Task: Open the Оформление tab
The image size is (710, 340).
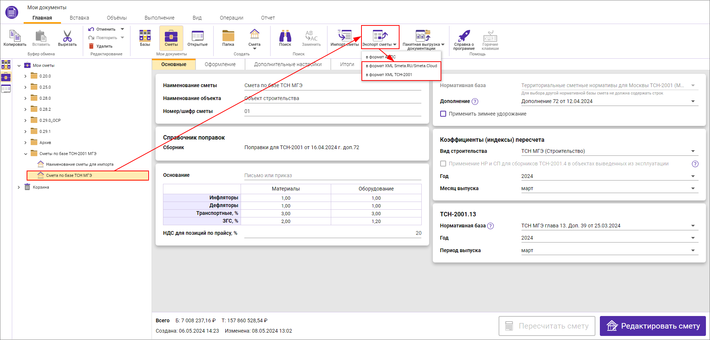Action: pyautogui.click(x=220, y=64)
